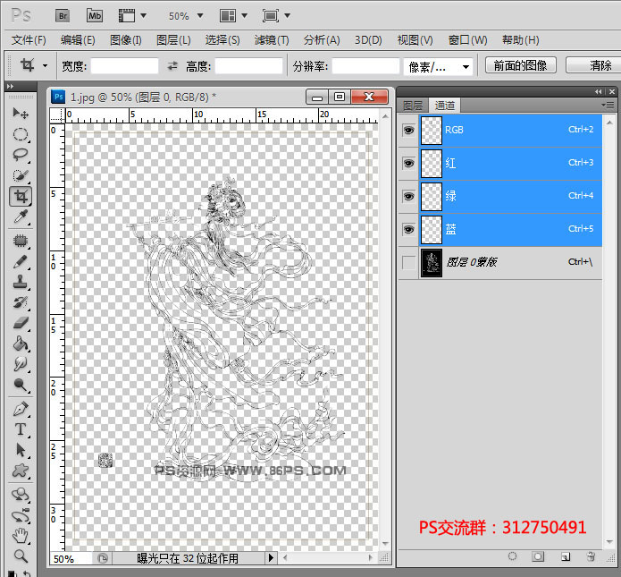Load channel as selection

[x=513, y=556]
